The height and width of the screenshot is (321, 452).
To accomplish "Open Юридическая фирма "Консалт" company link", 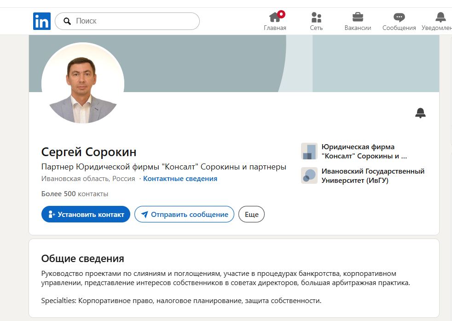I will click(x=364, y=152).
